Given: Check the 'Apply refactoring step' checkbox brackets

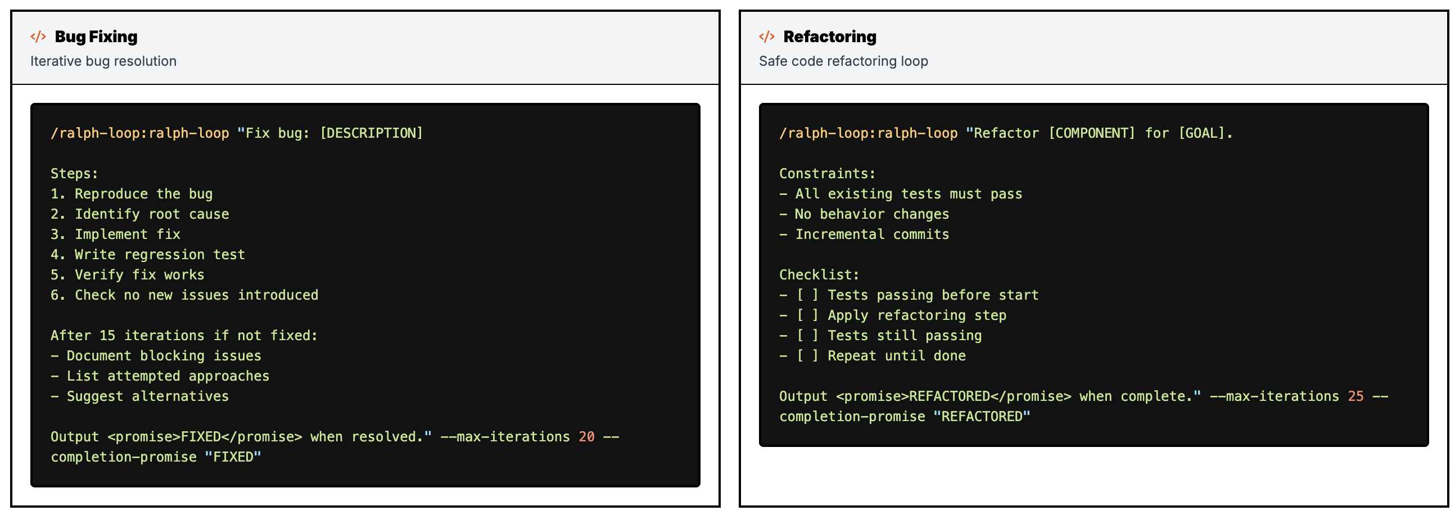Looking at the screenshot, I should point(807,315).
